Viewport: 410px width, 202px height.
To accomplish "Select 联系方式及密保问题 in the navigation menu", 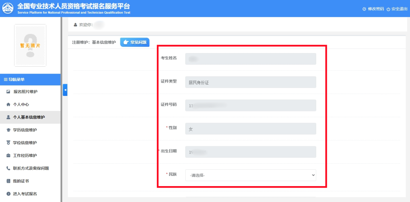I will pos(31,168).
